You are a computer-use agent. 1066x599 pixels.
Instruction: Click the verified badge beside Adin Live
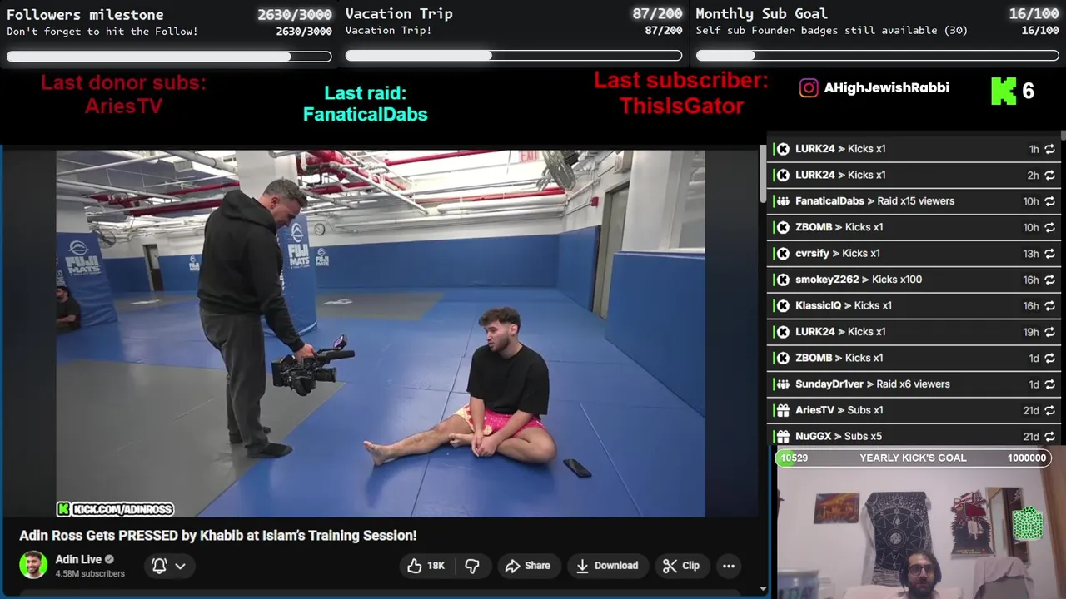[109, 559]
